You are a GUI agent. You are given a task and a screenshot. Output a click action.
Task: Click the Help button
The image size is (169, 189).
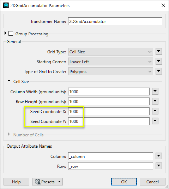pyautogui.click(x=16, y=182)
